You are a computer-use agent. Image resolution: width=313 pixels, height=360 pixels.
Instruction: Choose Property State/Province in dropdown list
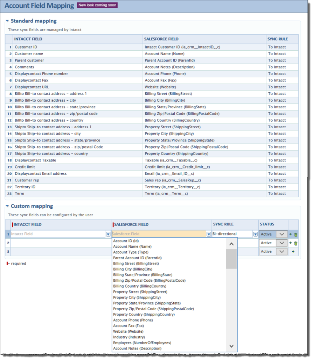click(x=147, y=303)
